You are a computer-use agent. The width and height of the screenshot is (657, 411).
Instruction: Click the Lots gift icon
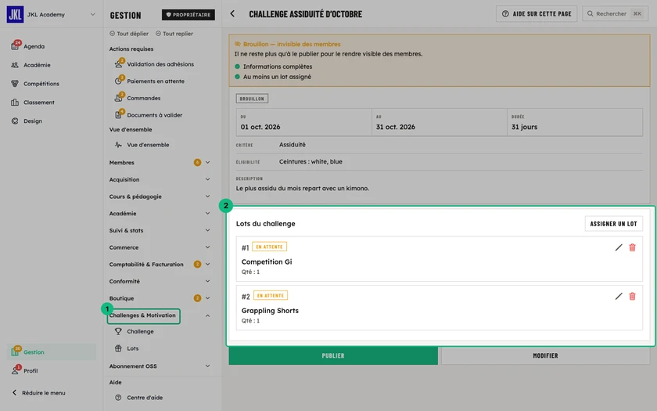[118, 348]
